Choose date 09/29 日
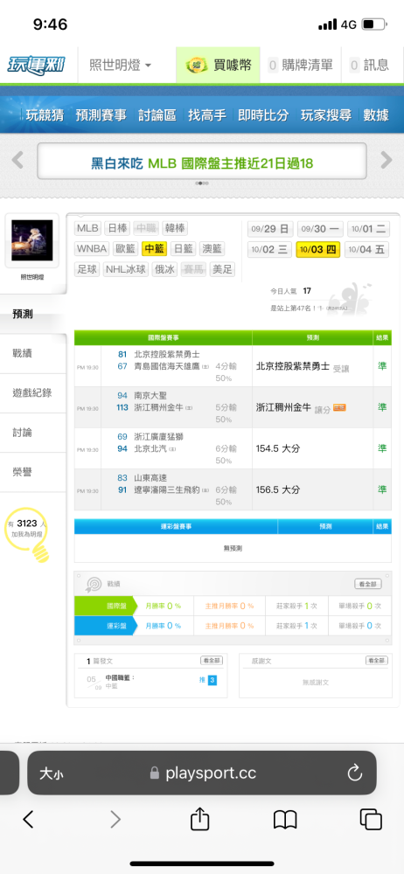The width and height of the screenshot is (404, 874). click(x=270, y=228)
